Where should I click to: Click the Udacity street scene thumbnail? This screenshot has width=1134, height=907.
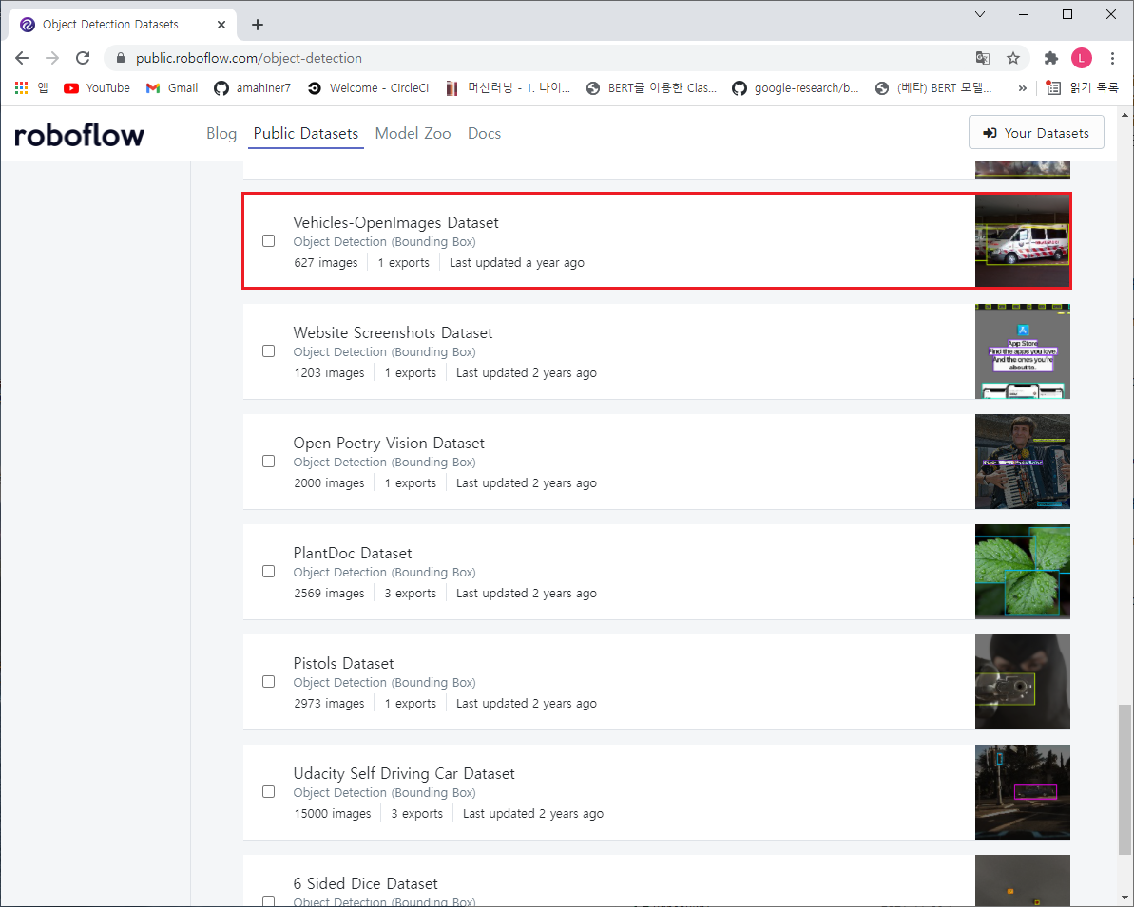pos(1022,792)
